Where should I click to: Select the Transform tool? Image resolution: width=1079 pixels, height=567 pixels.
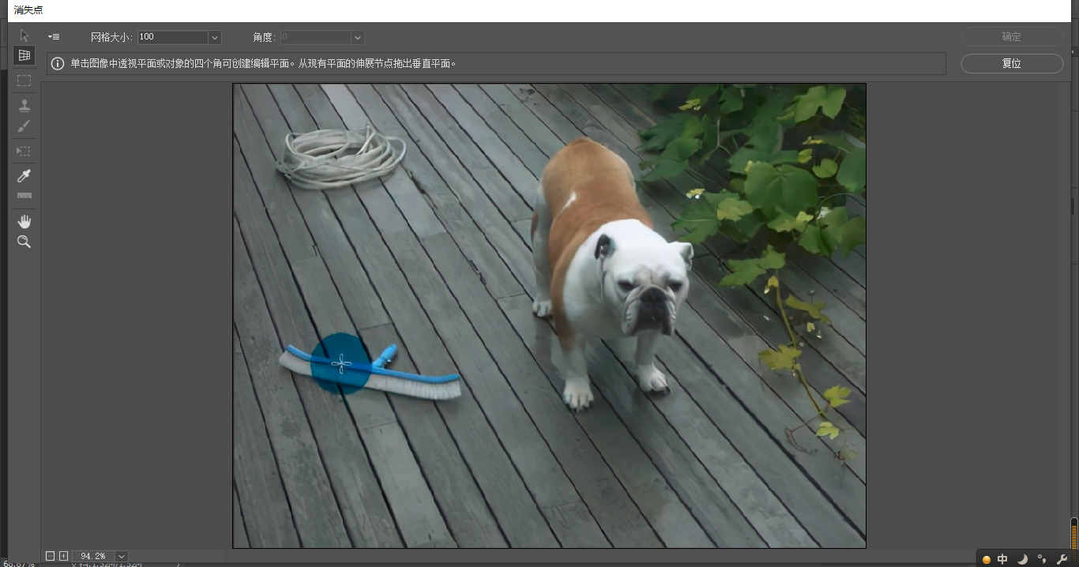point(24,151)
